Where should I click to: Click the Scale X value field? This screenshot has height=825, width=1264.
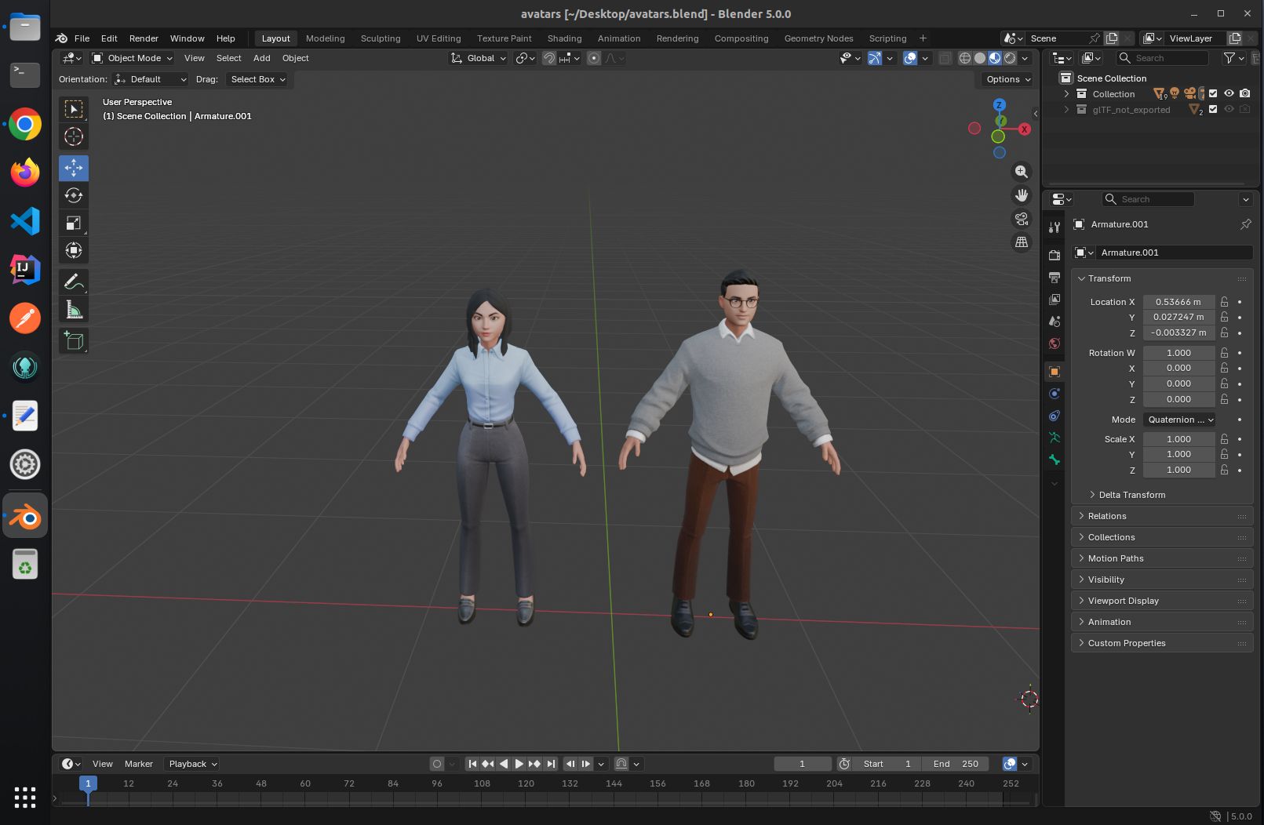[1178, 439]
